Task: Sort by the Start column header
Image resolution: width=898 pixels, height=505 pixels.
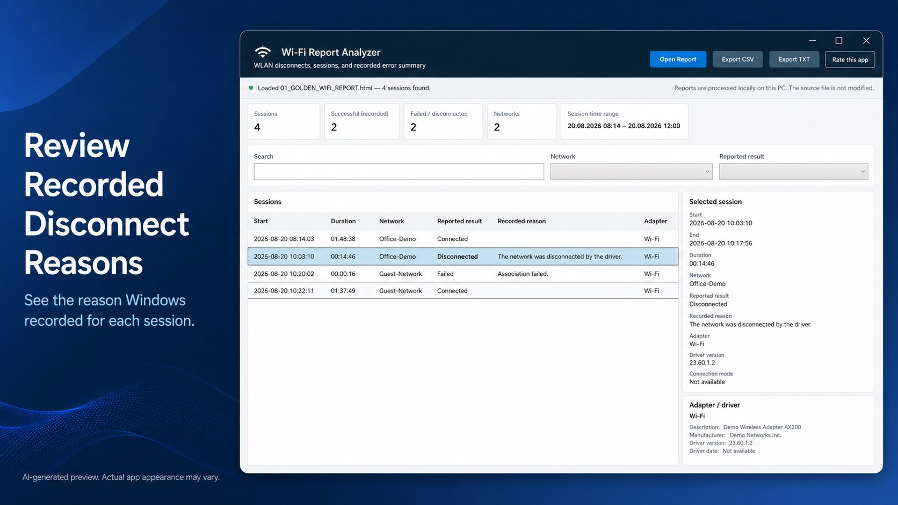Action: pos(261,221)
